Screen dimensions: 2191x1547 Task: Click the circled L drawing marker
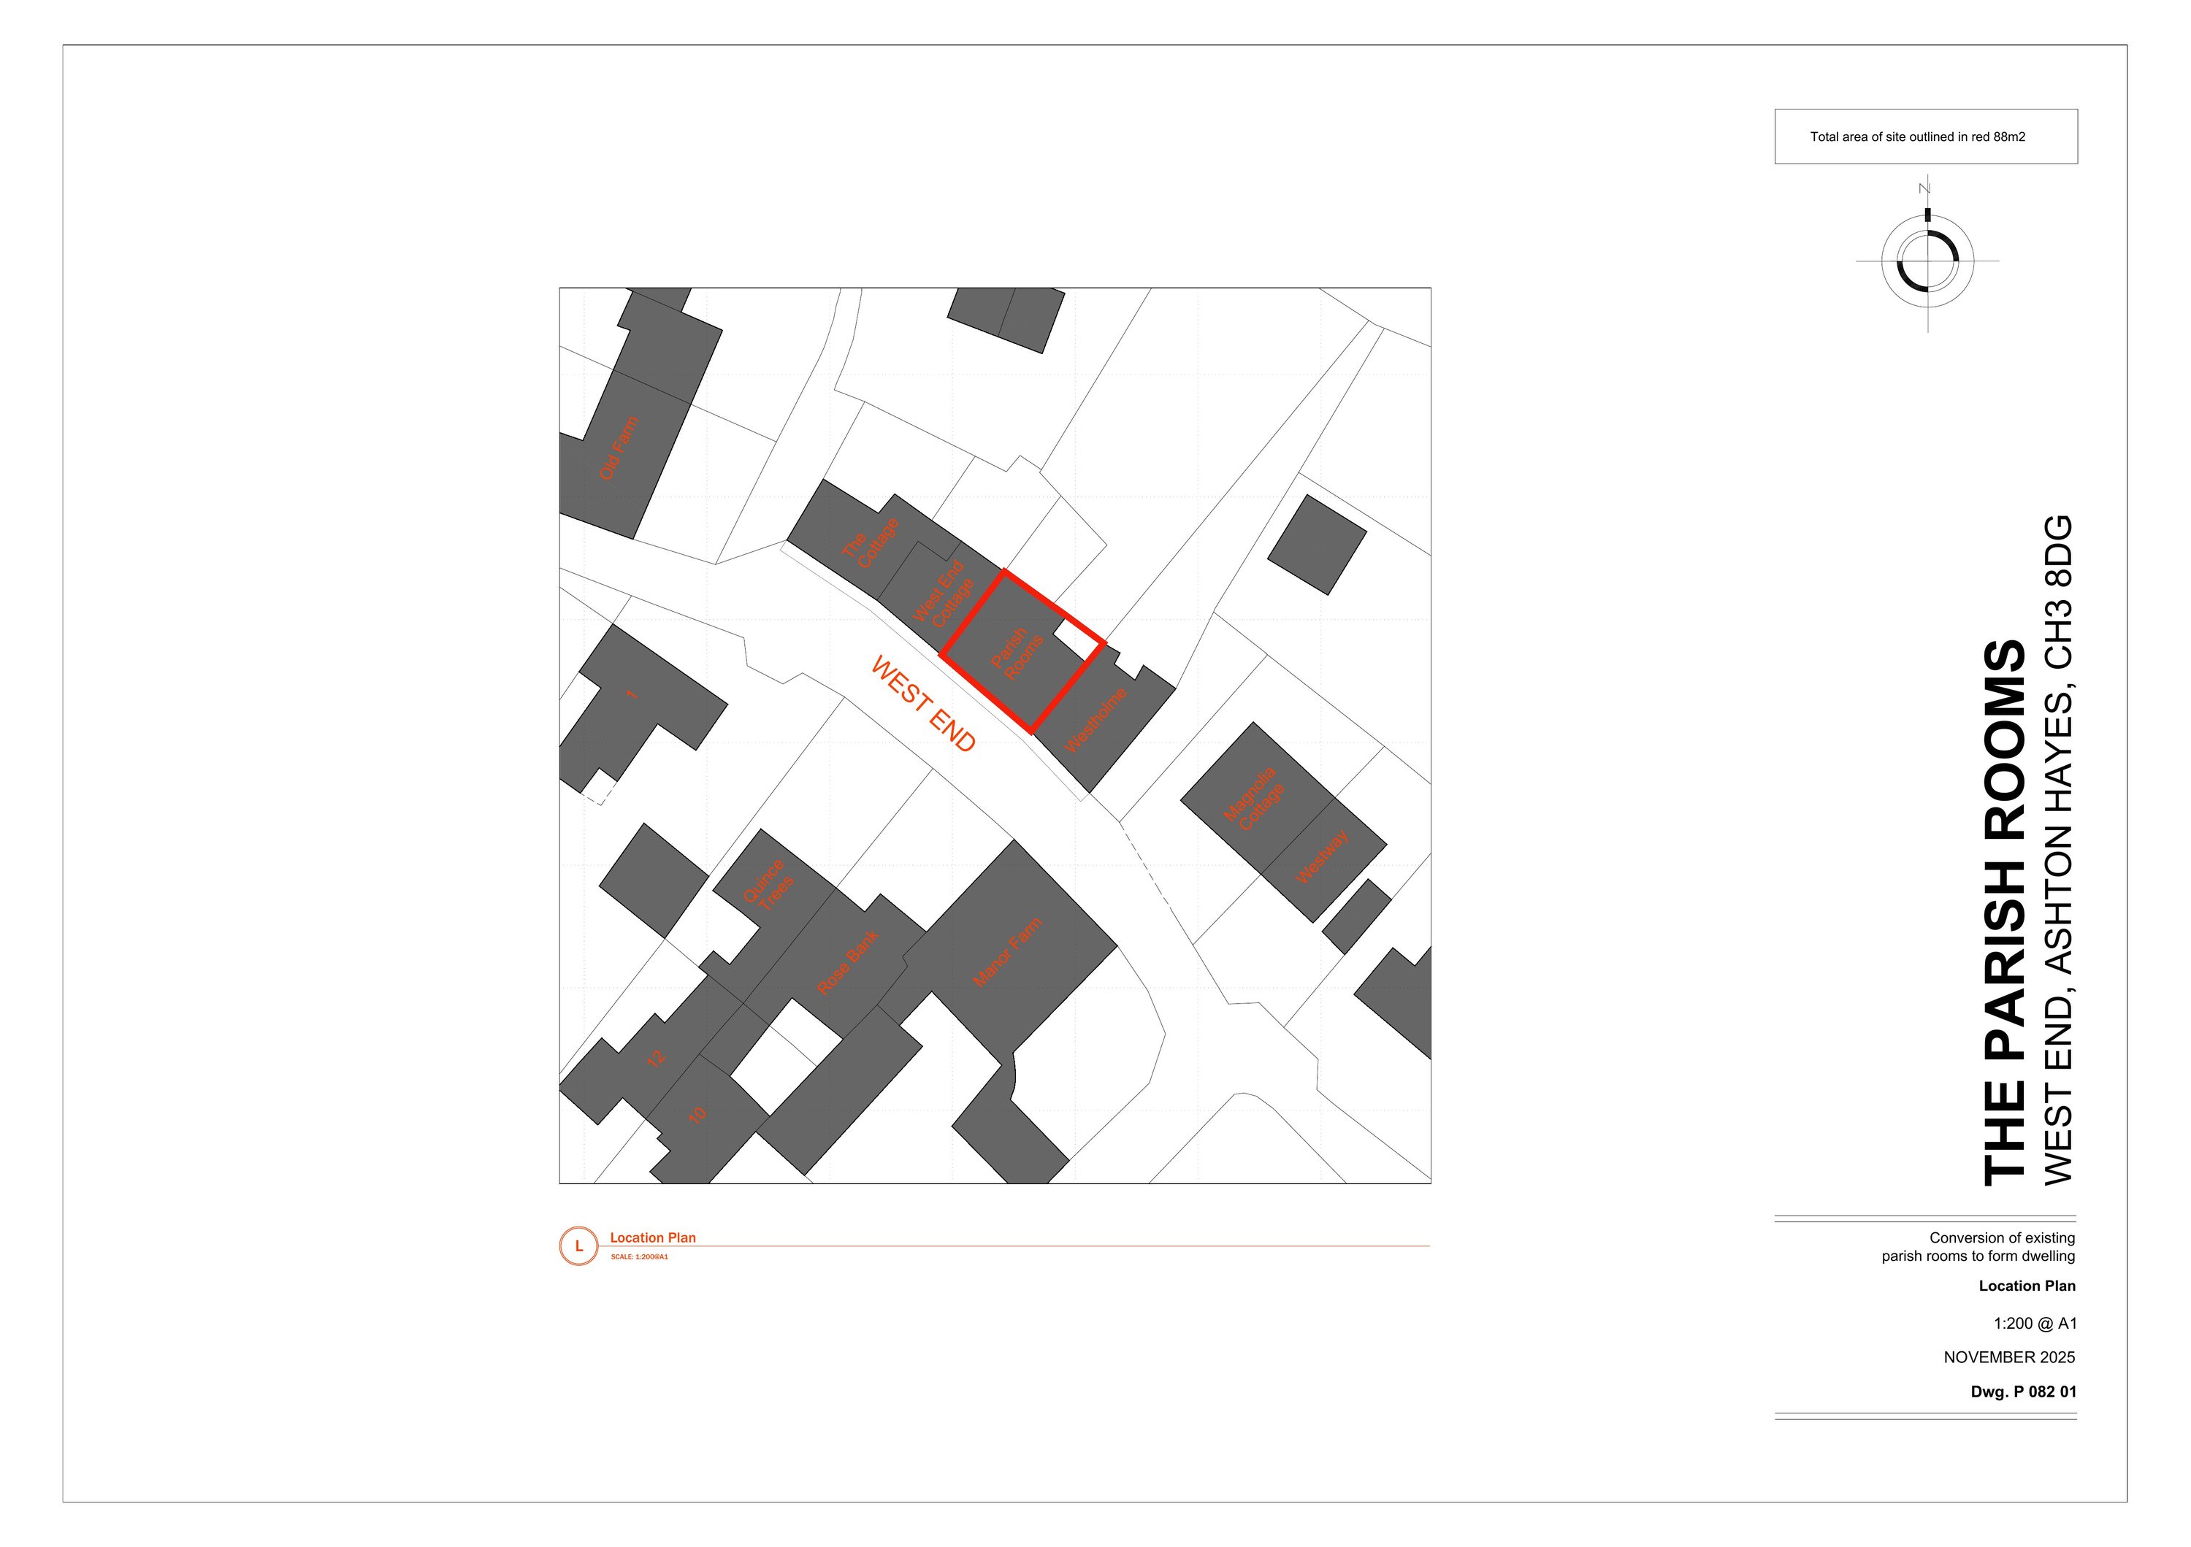(x=578, y=1246)
